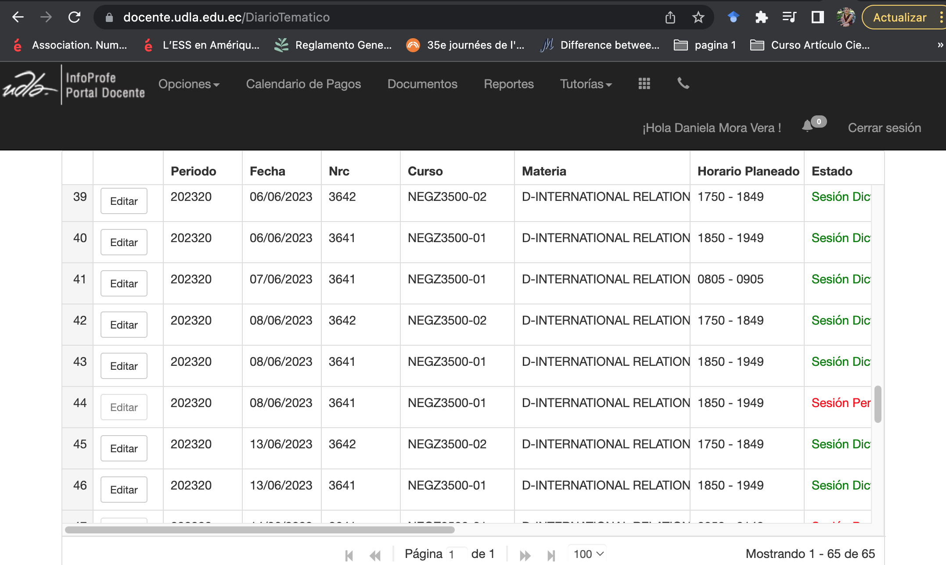Open rows-per-page 100 selector
Screen dimensions: 946x565
click(x=588, y=554)
